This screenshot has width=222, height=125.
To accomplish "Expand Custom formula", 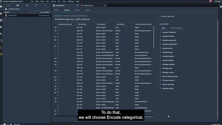I will [168, 36].
